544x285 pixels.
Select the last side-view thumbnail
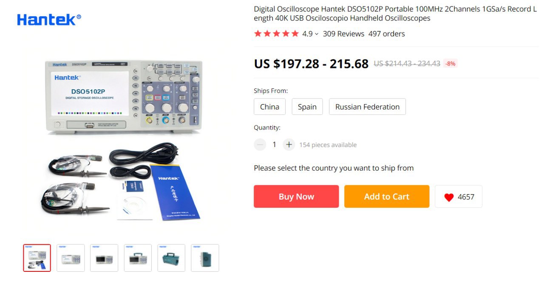(x=205, y=258)
